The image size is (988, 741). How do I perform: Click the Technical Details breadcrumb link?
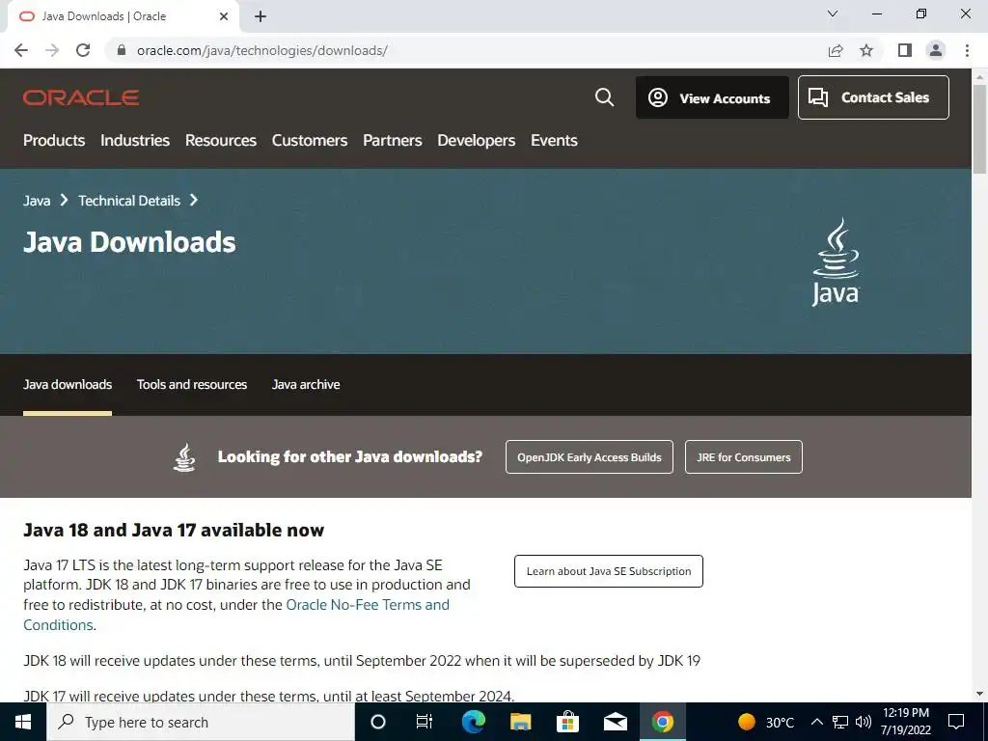coord(129,201)
